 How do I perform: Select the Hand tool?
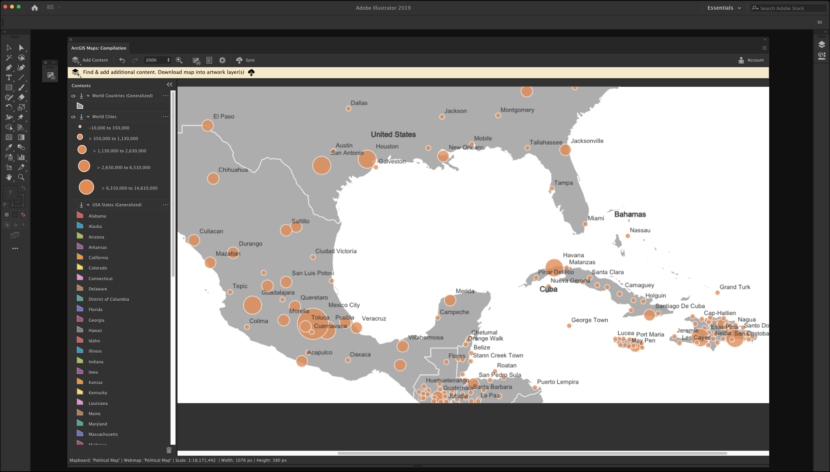[x=9, y=177]
